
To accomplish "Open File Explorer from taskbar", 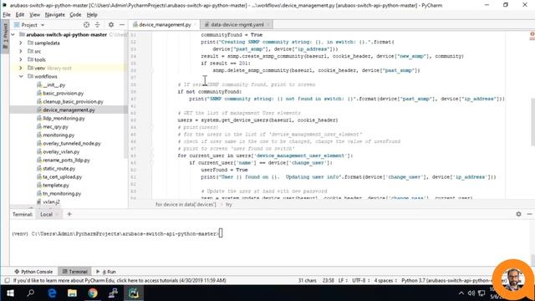I will [72, 293].
